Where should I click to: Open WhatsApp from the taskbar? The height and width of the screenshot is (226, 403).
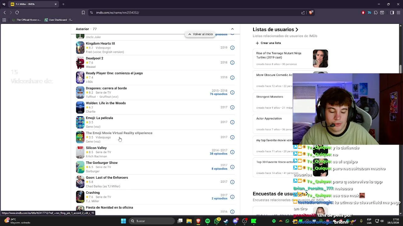(217, 221)
